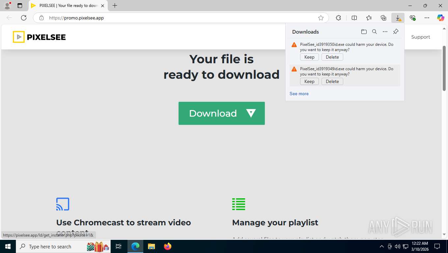Click scrollbar down arrow
Image resolution: width=448 pixels, height=253 pixels.
[x=444, y=235]
